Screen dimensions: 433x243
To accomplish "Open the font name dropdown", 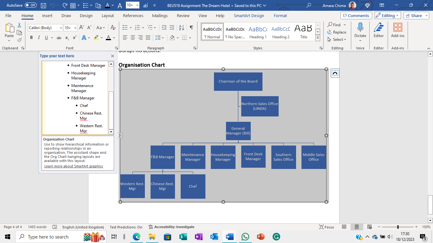I will coord(61,28).
